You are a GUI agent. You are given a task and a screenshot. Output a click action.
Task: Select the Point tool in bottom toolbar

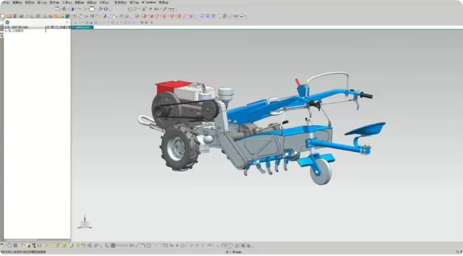point(177,246)
